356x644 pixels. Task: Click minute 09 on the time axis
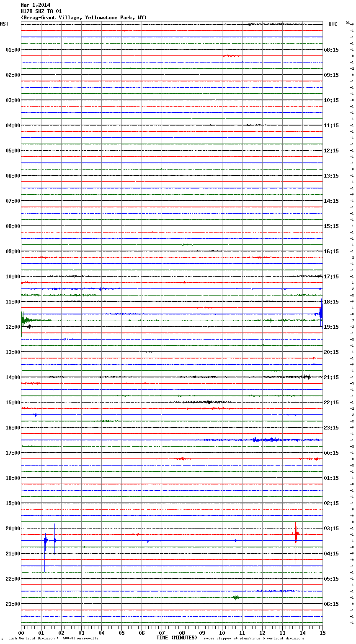[202, 633]
